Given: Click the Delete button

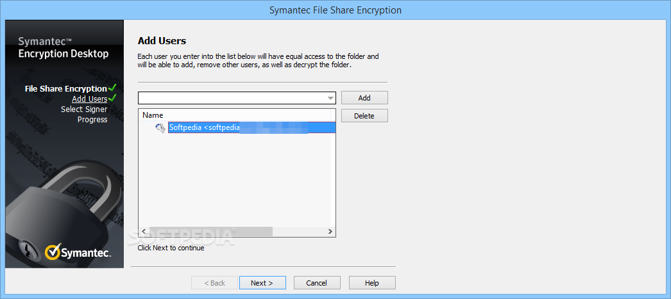Looking at the screenshot, I should (364, 116).
